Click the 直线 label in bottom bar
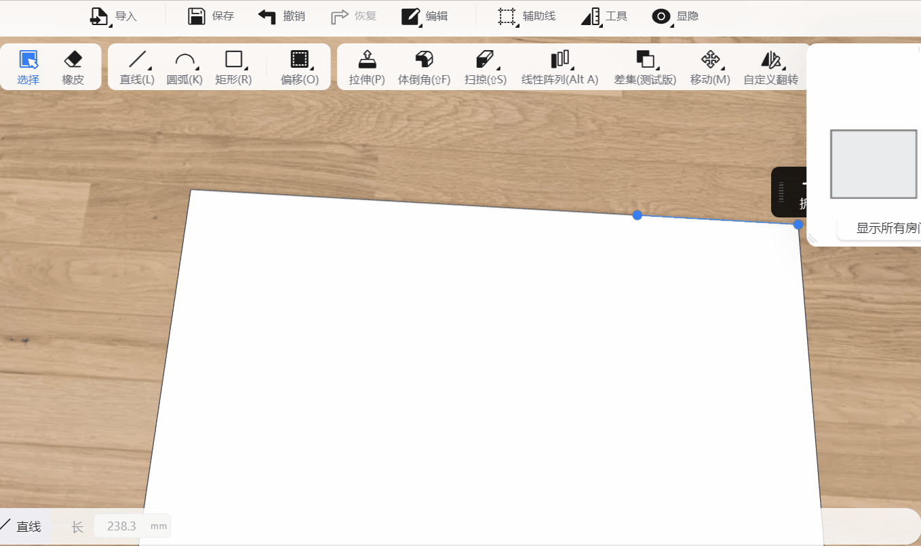The width and height of the screenshot is (921, 546). point(28,526)
